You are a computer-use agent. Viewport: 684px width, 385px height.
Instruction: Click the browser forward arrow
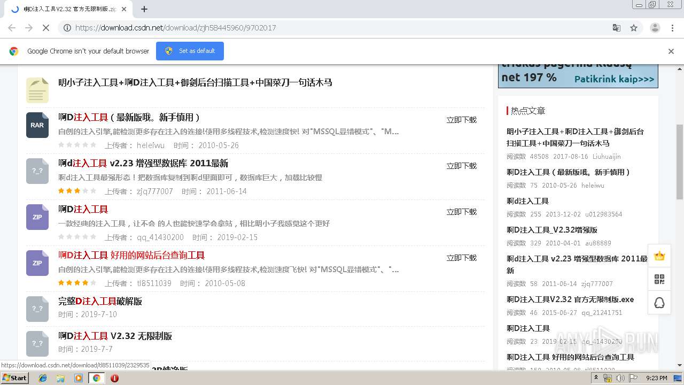(29, 28)
